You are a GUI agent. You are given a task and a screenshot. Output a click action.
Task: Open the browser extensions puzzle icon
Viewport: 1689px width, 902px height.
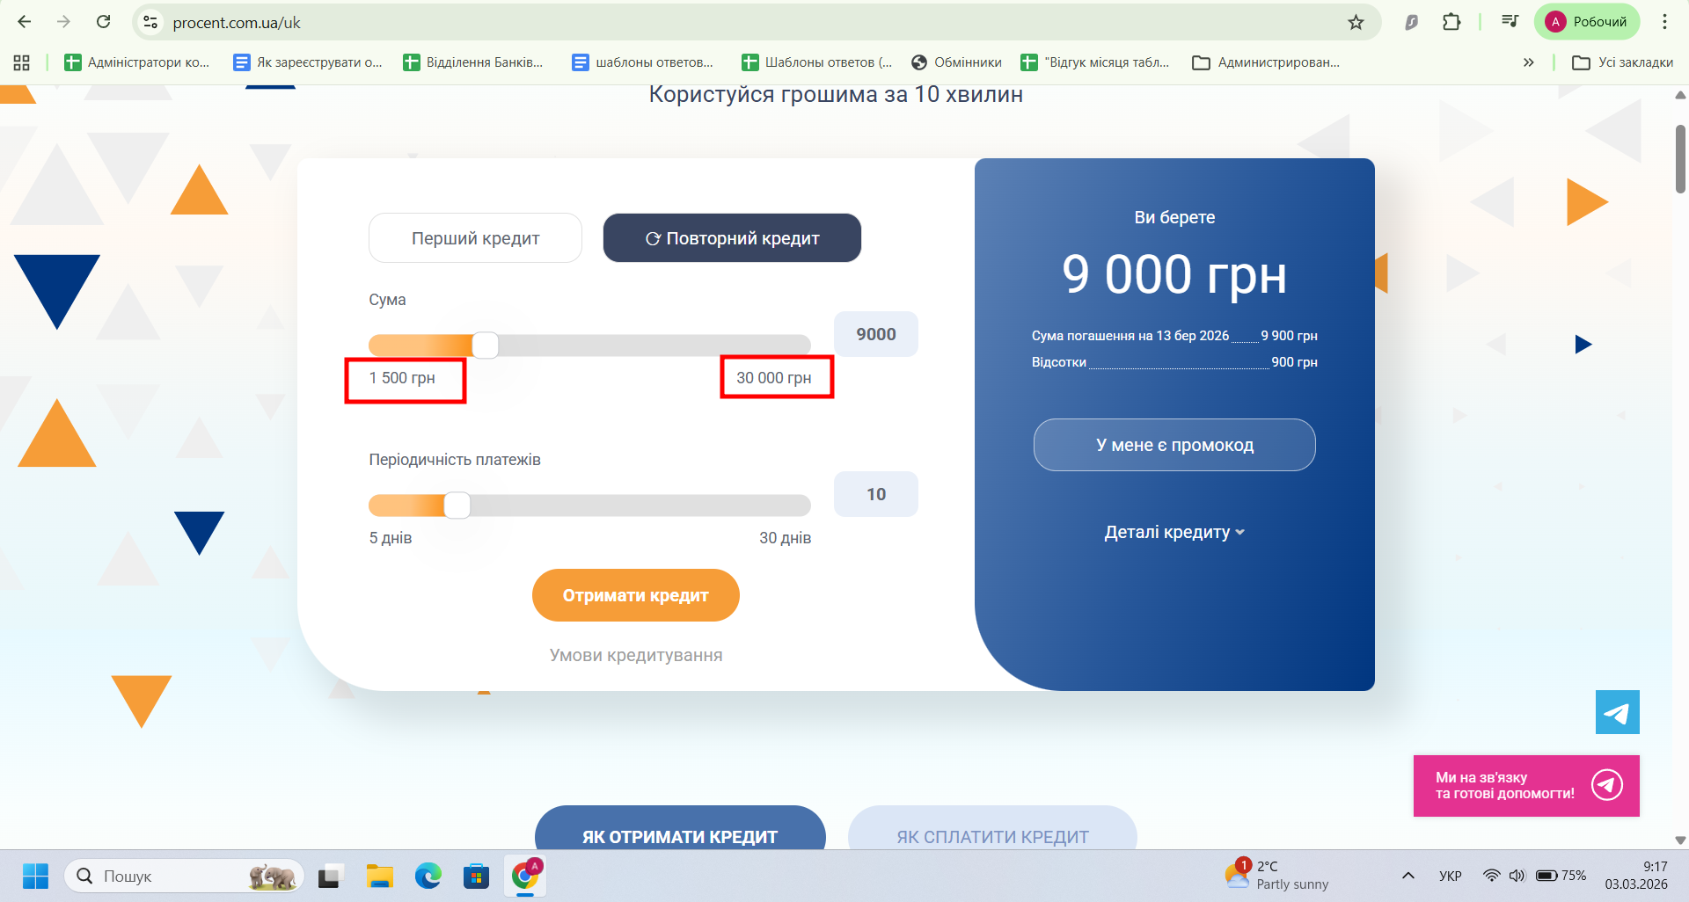[1451, 22]
